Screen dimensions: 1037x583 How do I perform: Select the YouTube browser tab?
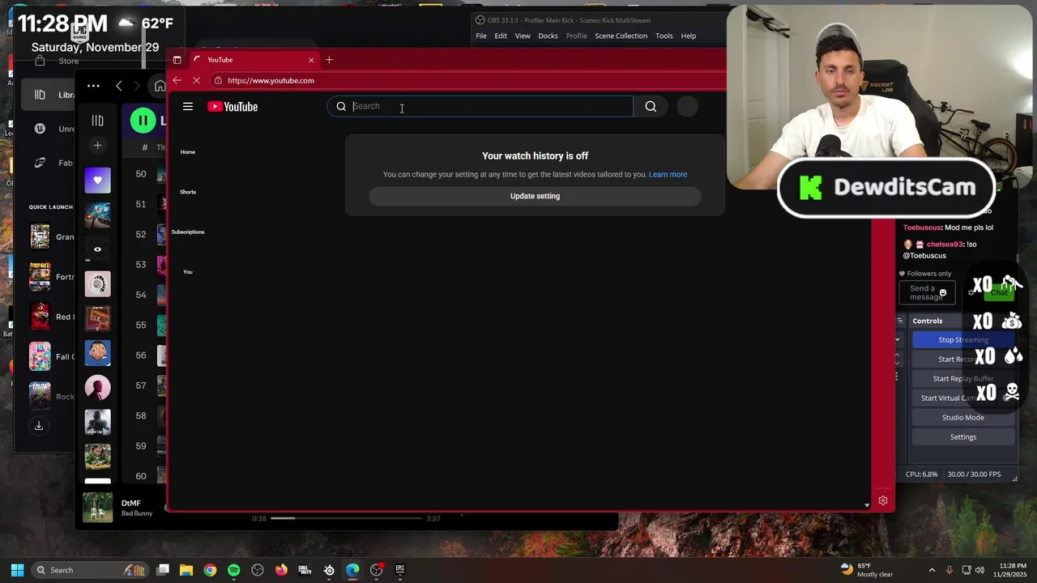click(x=254, y=60)
